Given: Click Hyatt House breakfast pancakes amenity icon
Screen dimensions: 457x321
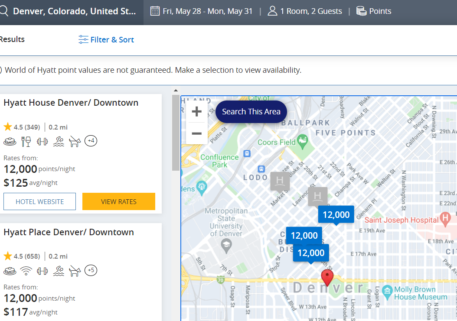Looking at the screenshot, I should 10,142.
